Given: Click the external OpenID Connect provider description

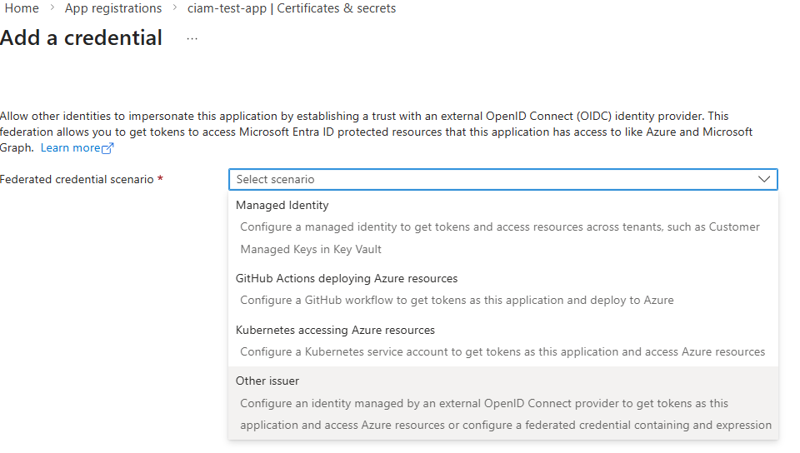Looking at the screenshot, I should [484, 403].
